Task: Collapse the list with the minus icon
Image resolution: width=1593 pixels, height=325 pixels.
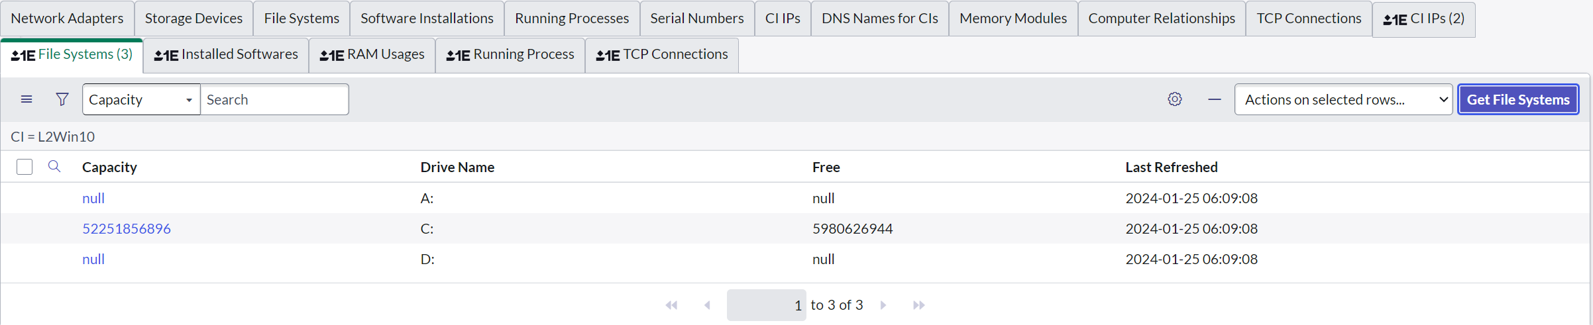Action: pos(1215,99)
